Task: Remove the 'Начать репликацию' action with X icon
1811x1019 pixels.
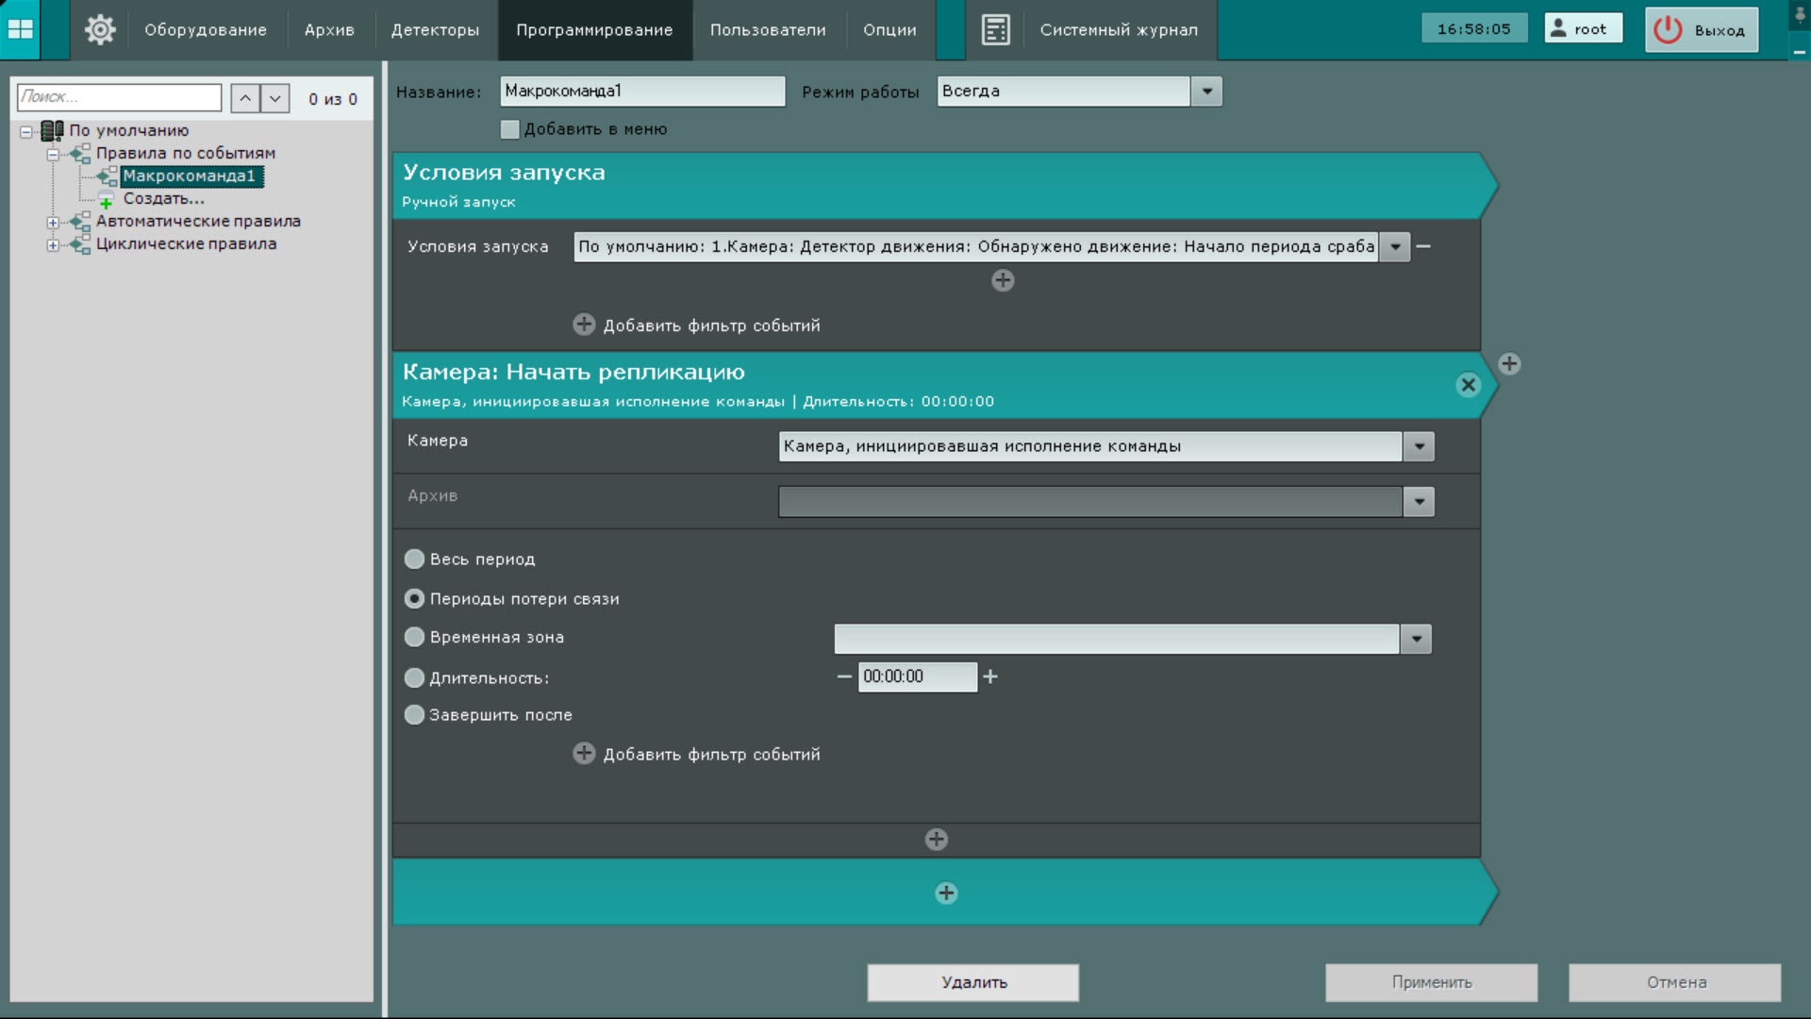Action: [1468, 385]
